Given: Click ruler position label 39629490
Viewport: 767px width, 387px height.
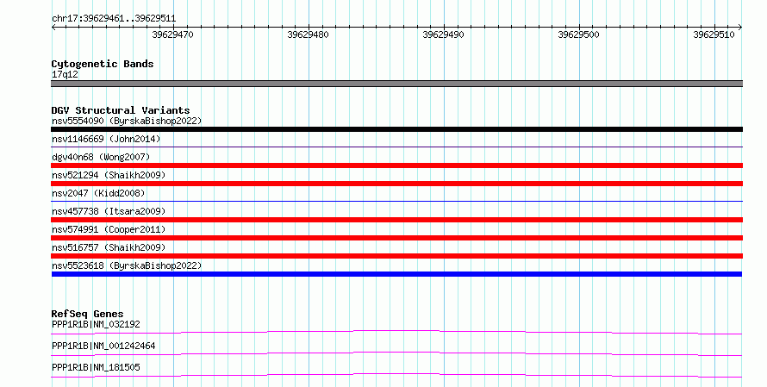Looking at the screenshot, I should pos(443,34).
